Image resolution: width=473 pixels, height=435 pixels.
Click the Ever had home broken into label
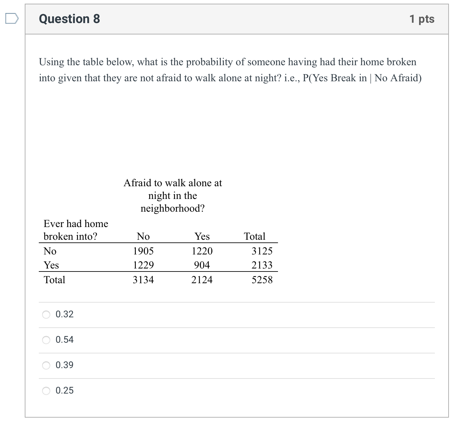point(76,230)
